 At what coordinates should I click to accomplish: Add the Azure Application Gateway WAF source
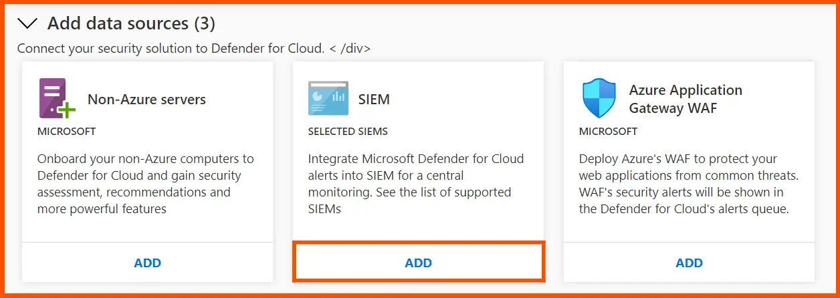tap(689, 263)
